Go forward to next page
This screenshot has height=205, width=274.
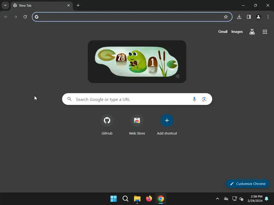coord(16,17)
